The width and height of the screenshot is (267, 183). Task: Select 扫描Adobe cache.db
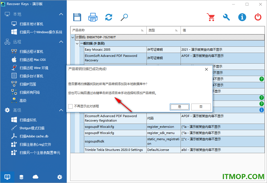[33, 136]
